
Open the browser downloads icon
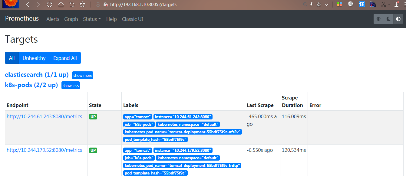(397, 5)
